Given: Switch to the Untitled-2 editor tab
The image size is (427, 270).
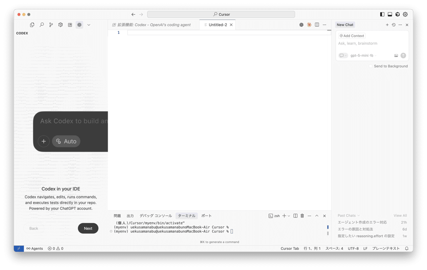Looking at the screenshot, I should 217,25.
